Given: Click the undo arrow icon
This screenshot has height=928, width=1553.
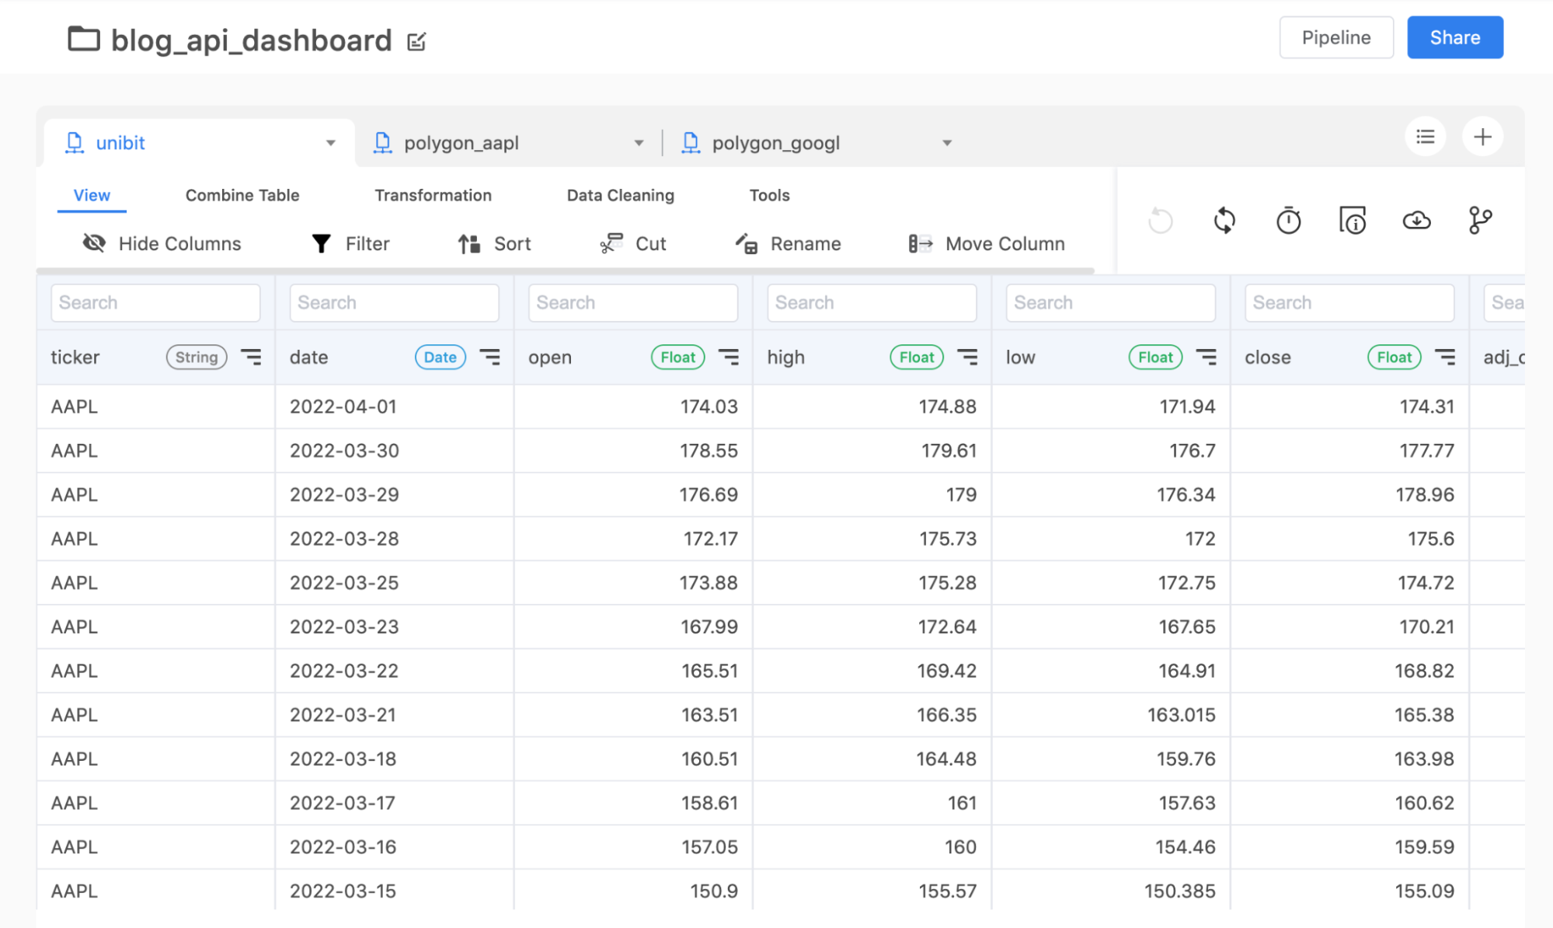Looking at the screenshot, I should pyautogui.click(x=1160, y=221).
